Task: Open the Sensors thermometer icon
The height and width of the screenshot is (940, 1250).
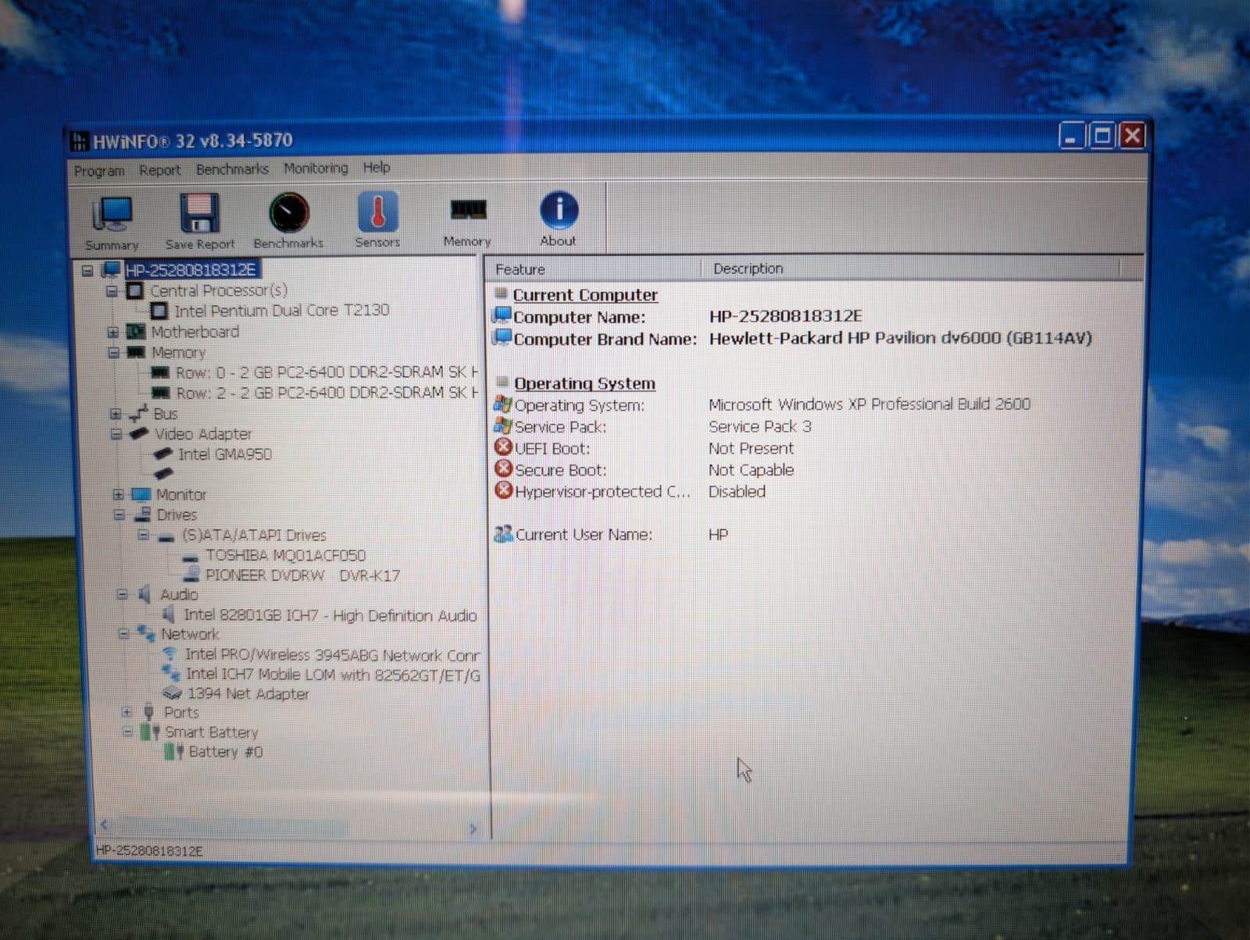Action: click(x=377, y=212)
